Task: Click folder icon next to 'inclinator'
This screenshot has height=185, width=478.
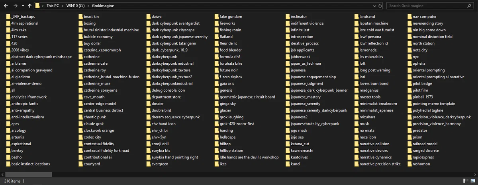Action: click(x=288, y=17)
